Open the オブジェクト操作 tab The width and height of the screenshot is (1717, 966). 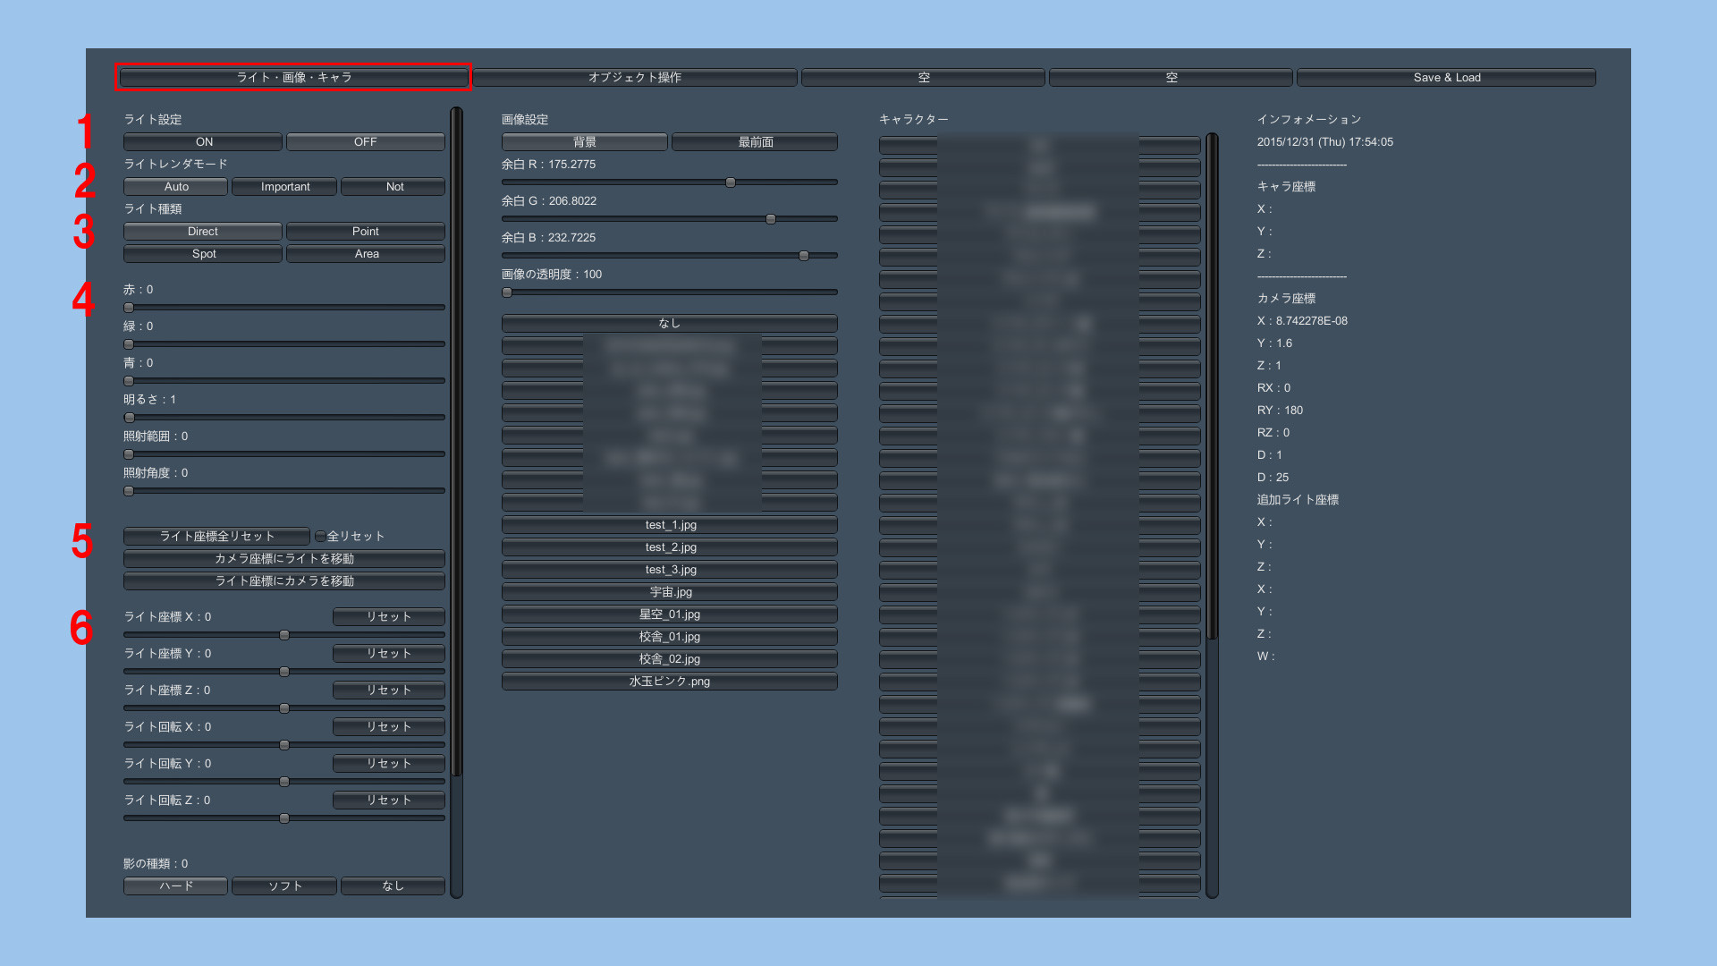(634, 78)
